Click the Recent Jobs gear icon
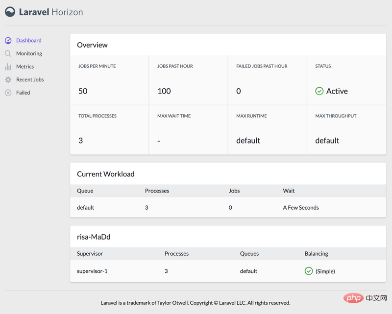This screenshot has width=392, height=314. tap(8, 80)
